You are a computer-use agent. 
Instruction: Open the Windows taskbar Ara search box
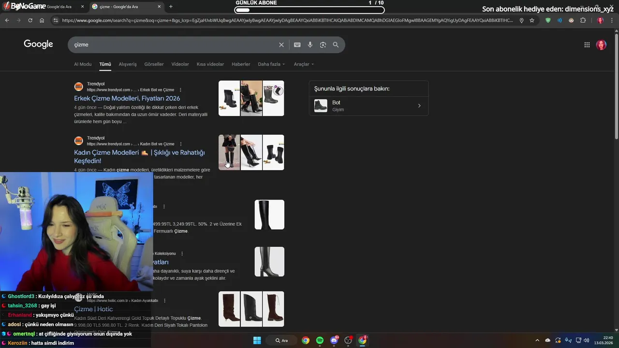tap(281, 340)
